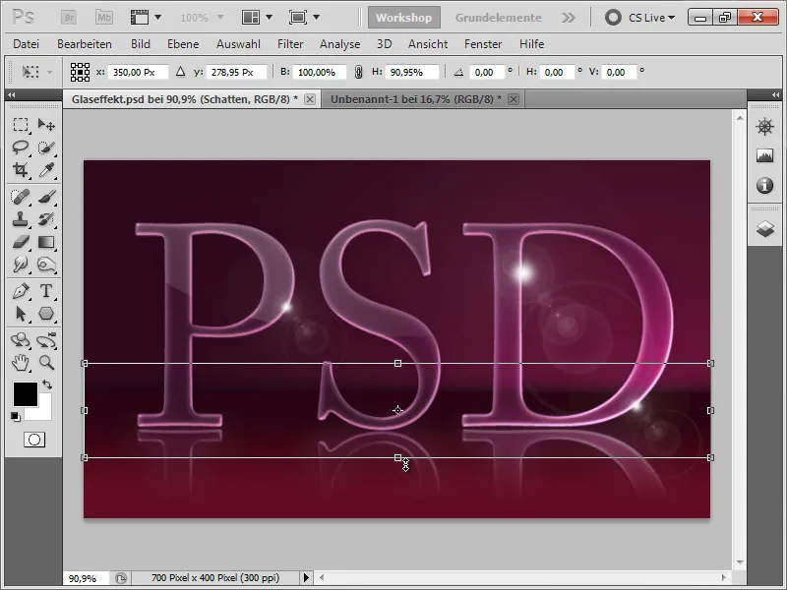Open the Filter menu
Viewport: 787px width, 590px height.
click(290, 44)
